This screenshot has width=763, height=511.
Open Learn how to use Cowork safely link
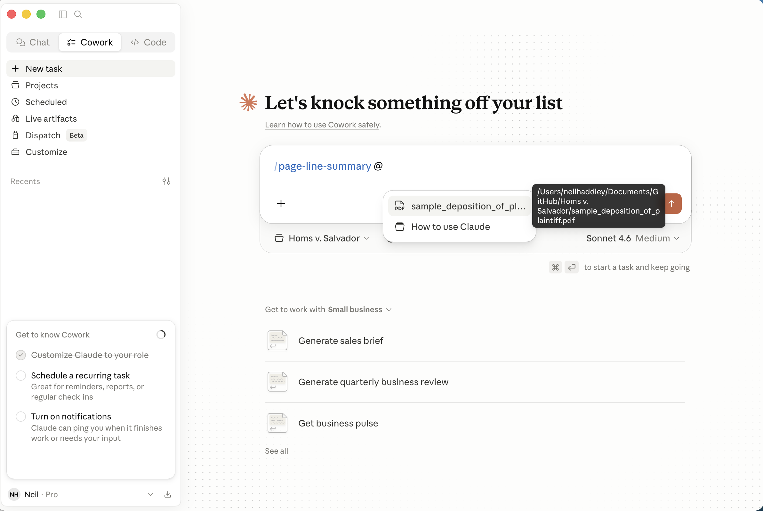[323, 125]
